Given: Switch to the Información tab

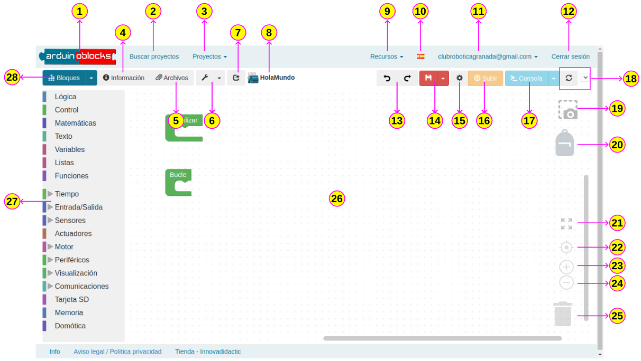Looking at the screenshot, I should [124, 78].
